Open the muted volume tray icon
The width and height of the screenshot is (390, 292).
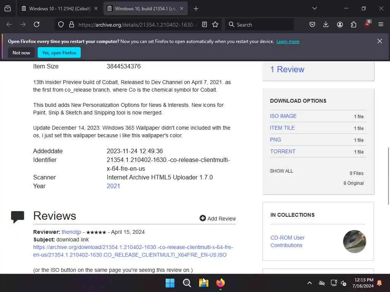344,283
